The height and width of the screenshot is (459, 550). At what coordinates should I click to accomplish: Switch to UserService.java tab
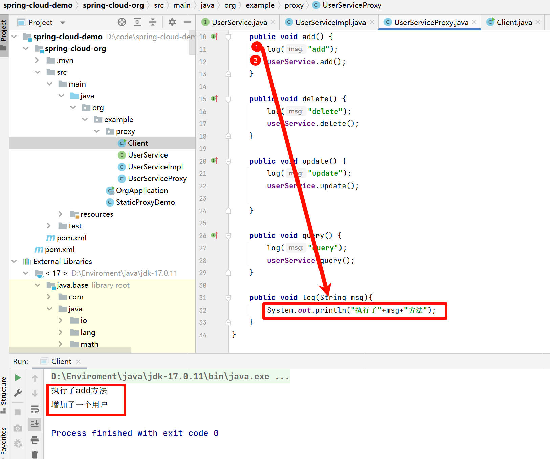click(239, 22)
